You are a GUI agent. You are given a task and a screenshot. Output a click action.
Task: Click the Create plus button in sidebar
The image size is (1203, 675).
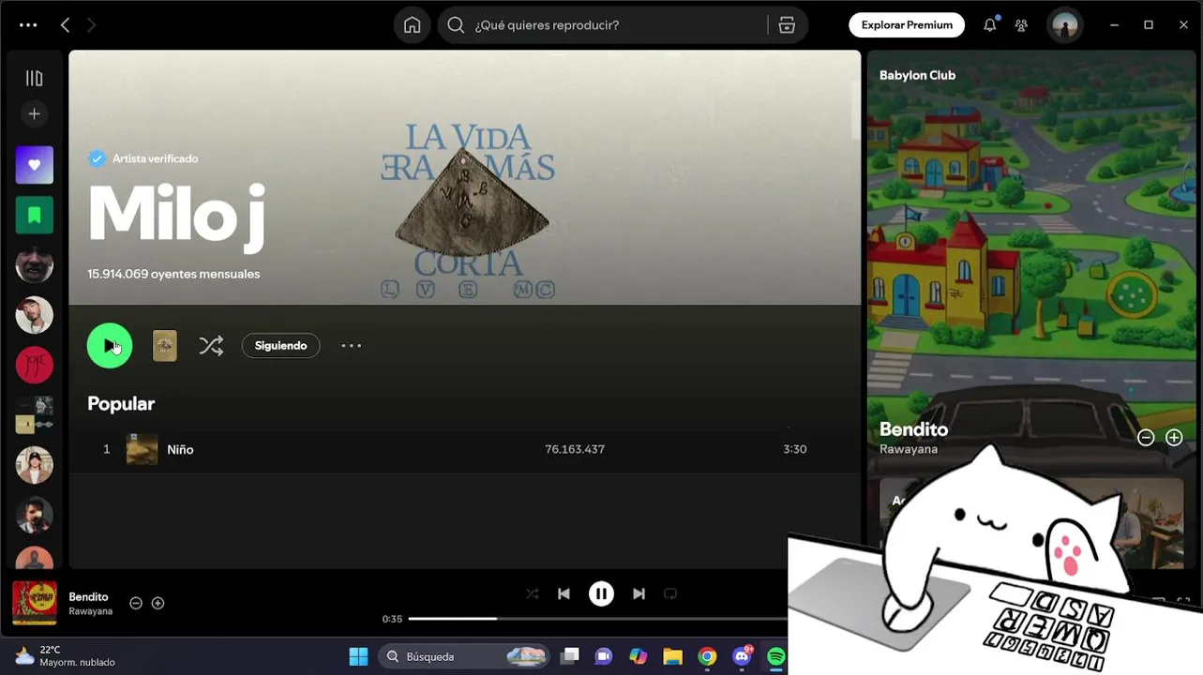click(x=34, y=113)
